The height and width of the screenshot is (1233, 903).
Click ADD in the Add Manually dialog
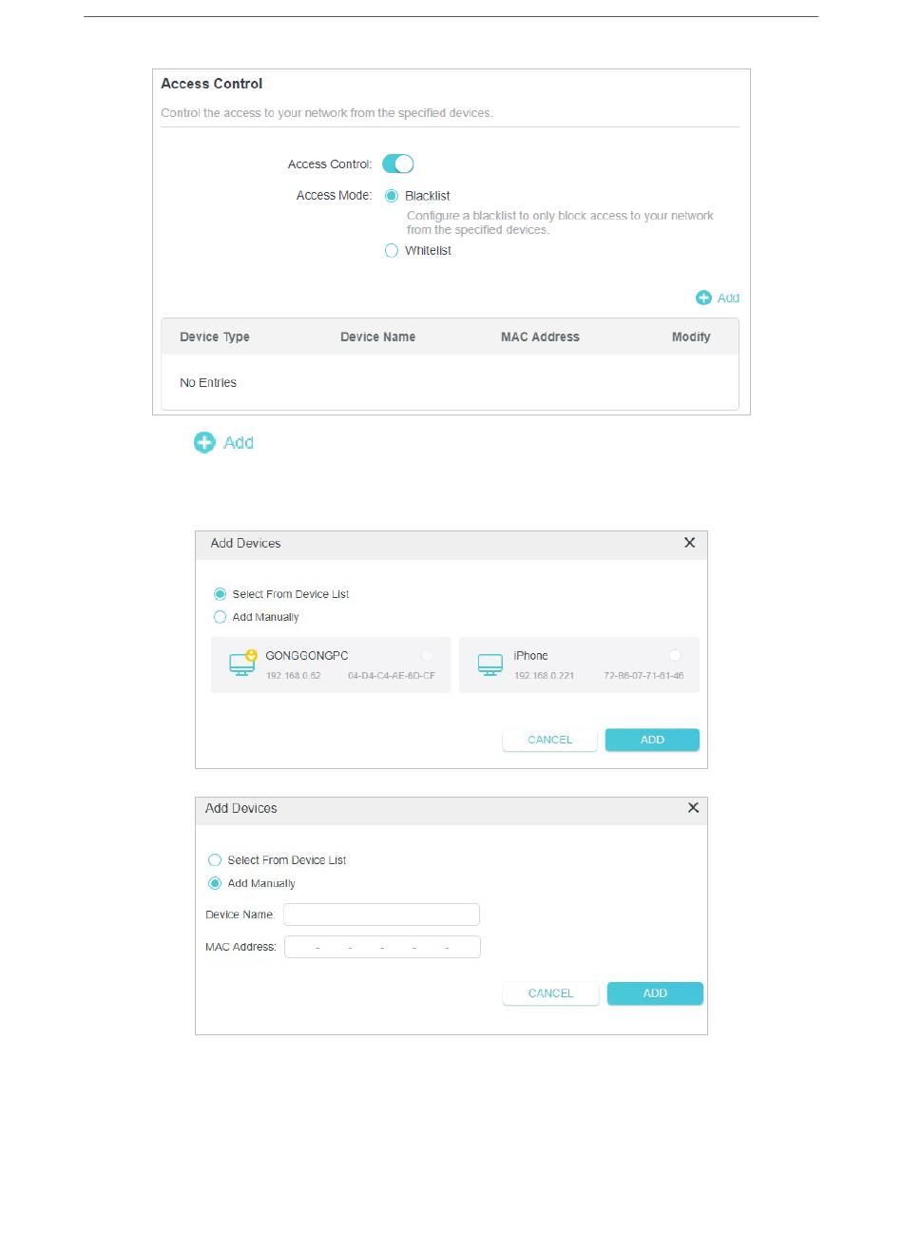click(x=655, y=993)
